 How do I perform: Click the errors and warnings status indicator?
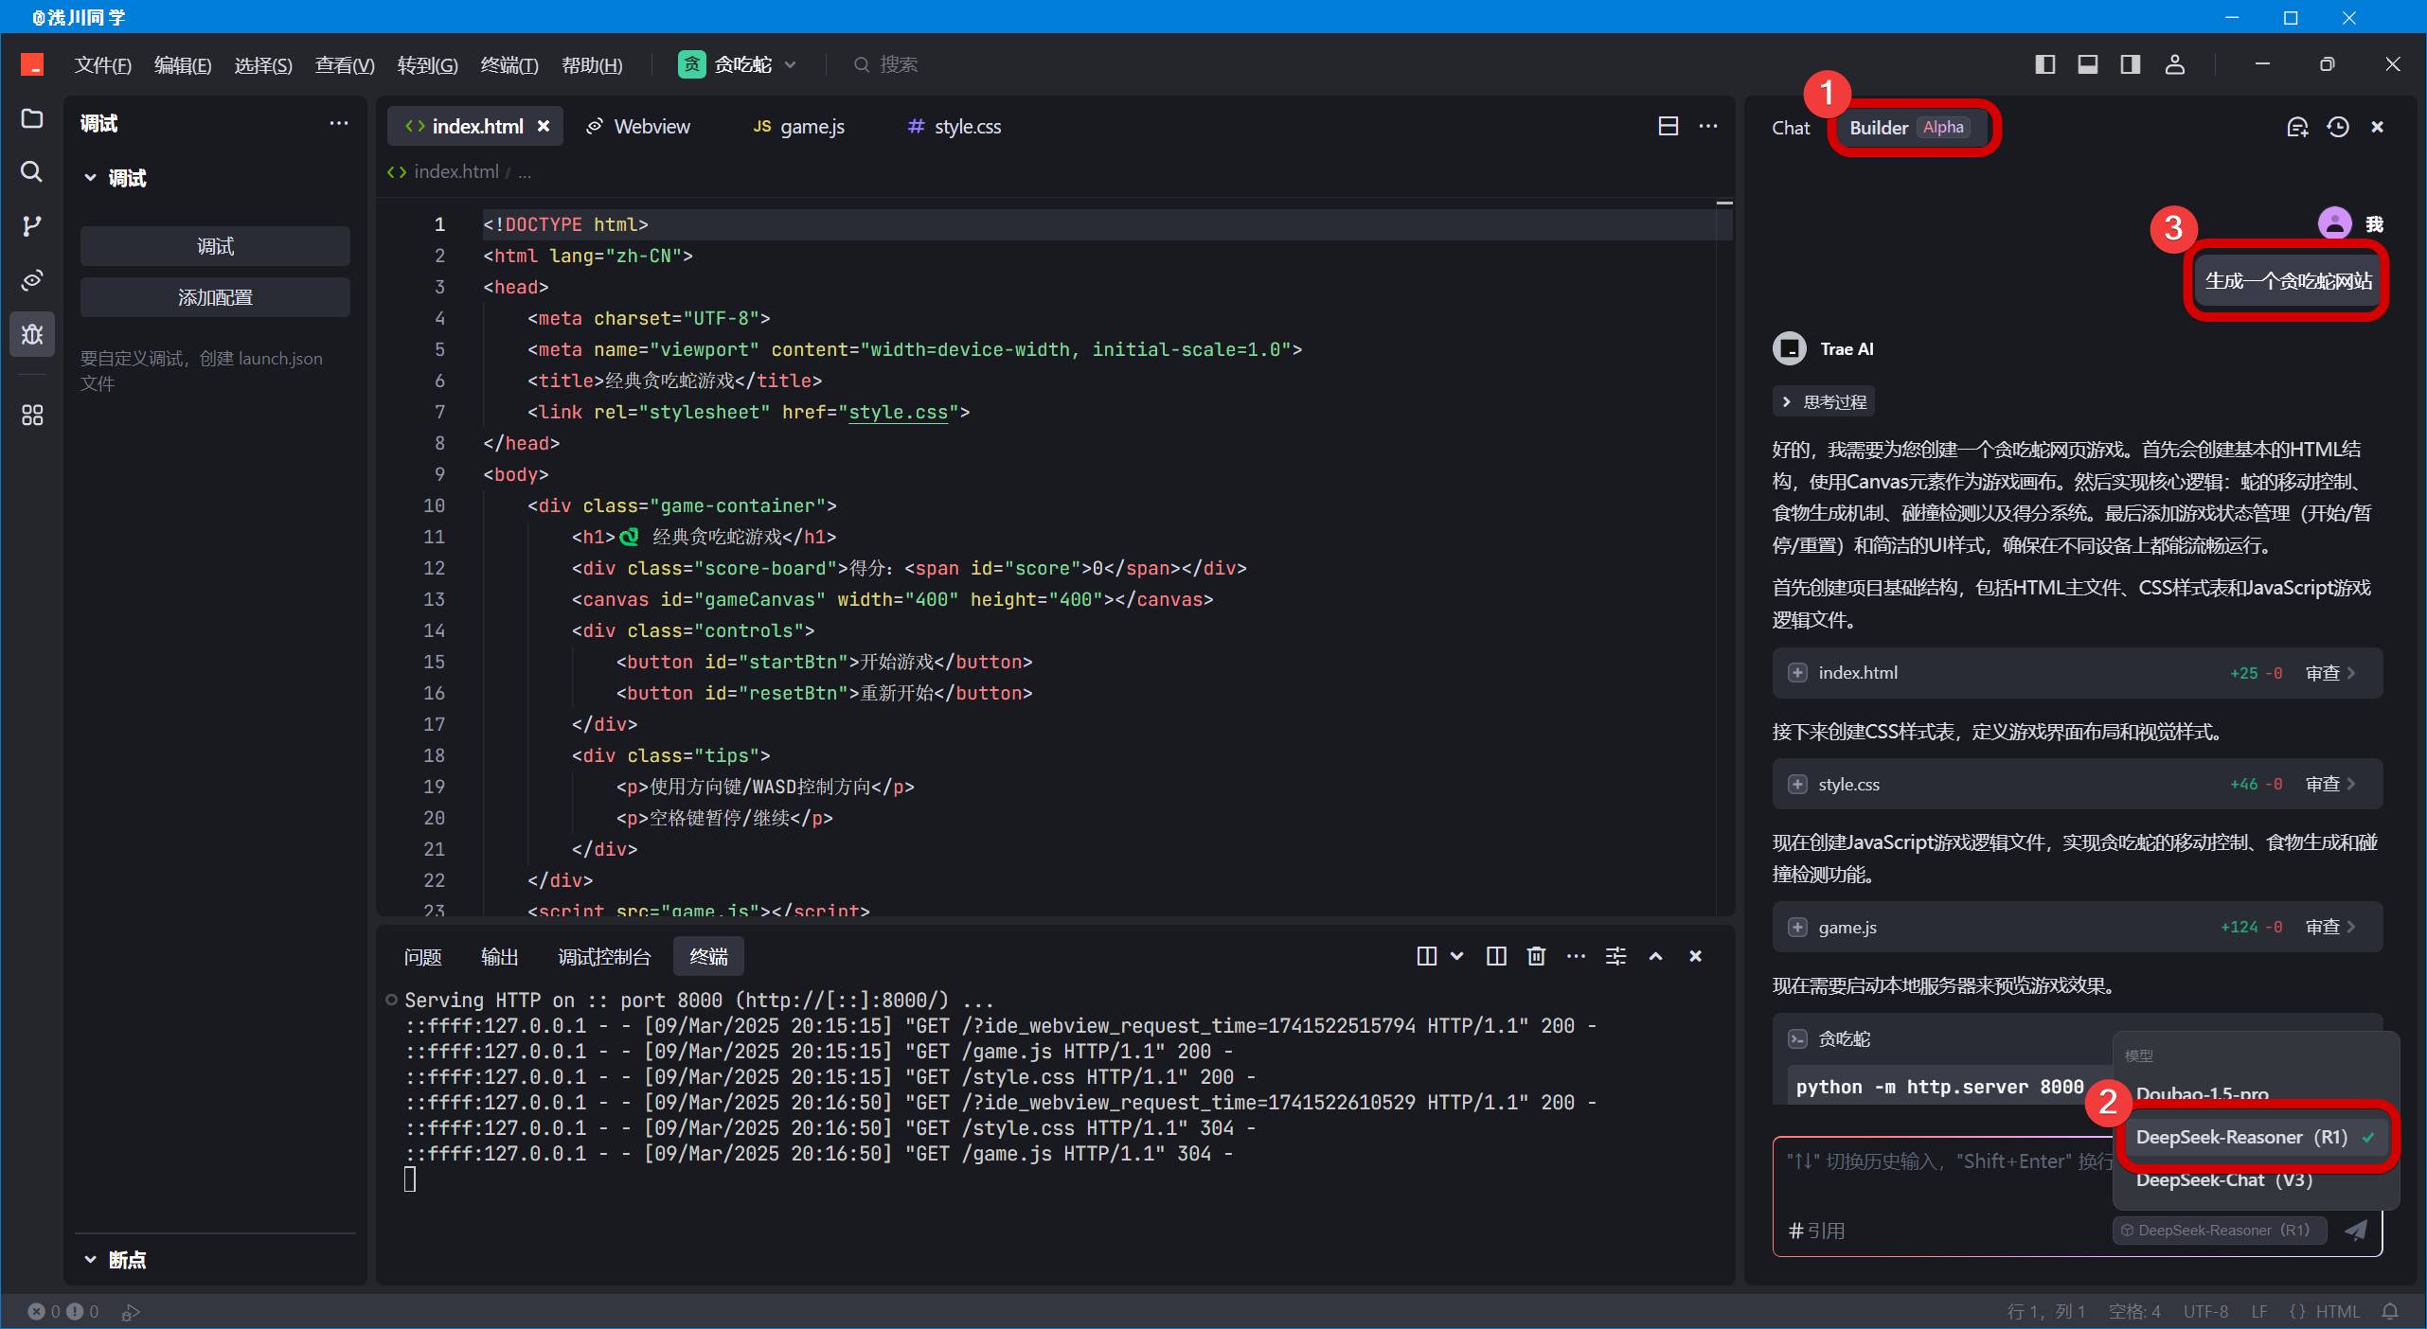tap(62, 1311)
